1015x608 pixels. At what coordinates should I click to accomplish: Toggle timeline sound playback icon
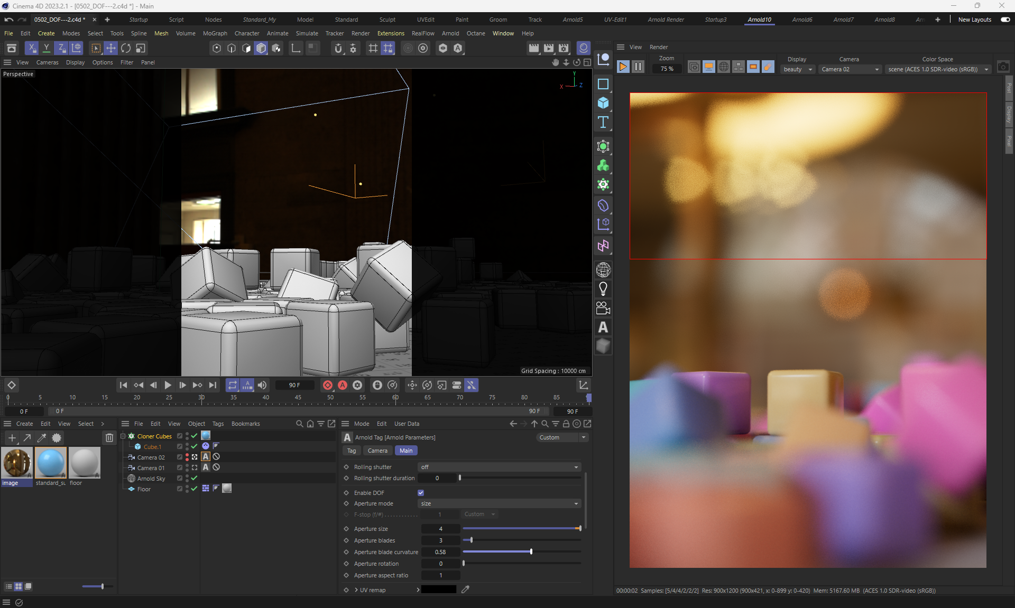click(x=262, y=385)
